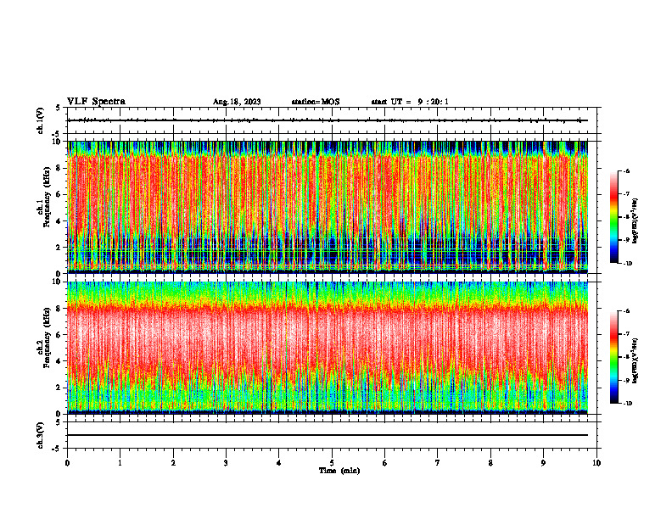Click the "station=MOS" header label

point(316,102)
